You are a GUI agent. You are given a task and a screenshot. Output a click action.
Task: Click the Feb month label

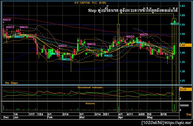click(x=50, y=117)
